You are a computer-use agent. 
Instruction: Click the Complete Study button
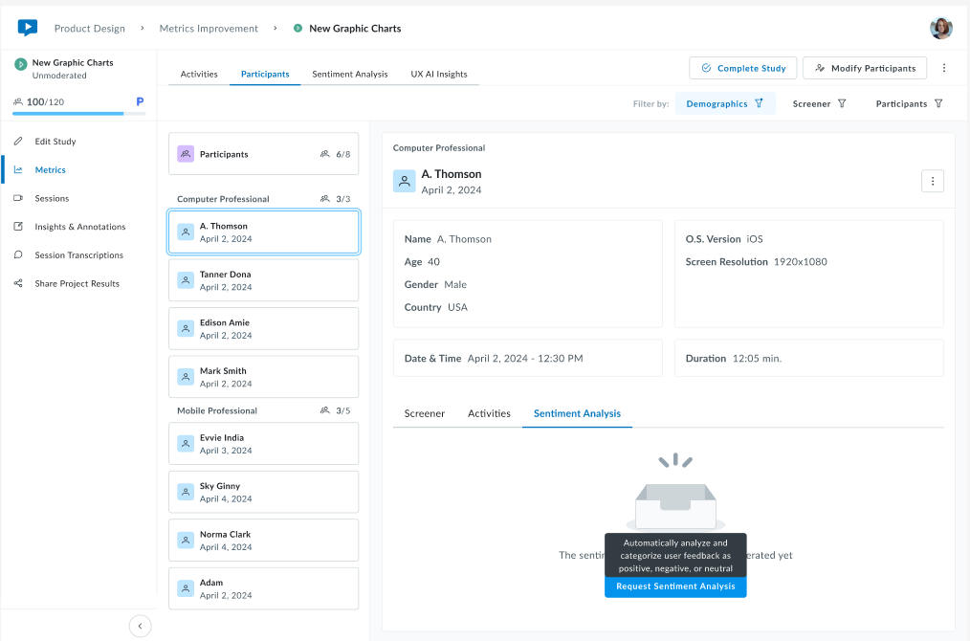[x=742, y=68]
